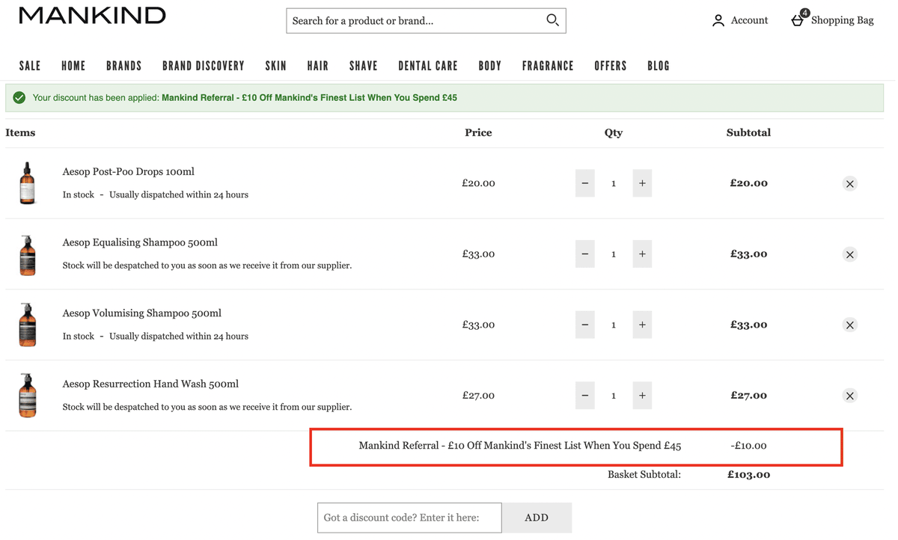Viewport: 898px width, 540px height.
Task: Click the Post-Poo Drops quantity value
Action: coord(614,183)
